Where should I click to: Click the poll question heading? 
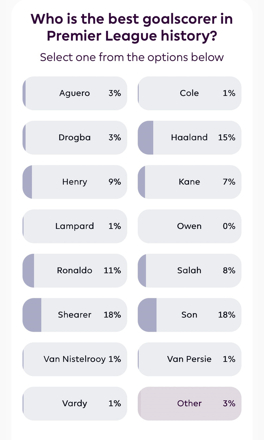(x=132, y=27)
